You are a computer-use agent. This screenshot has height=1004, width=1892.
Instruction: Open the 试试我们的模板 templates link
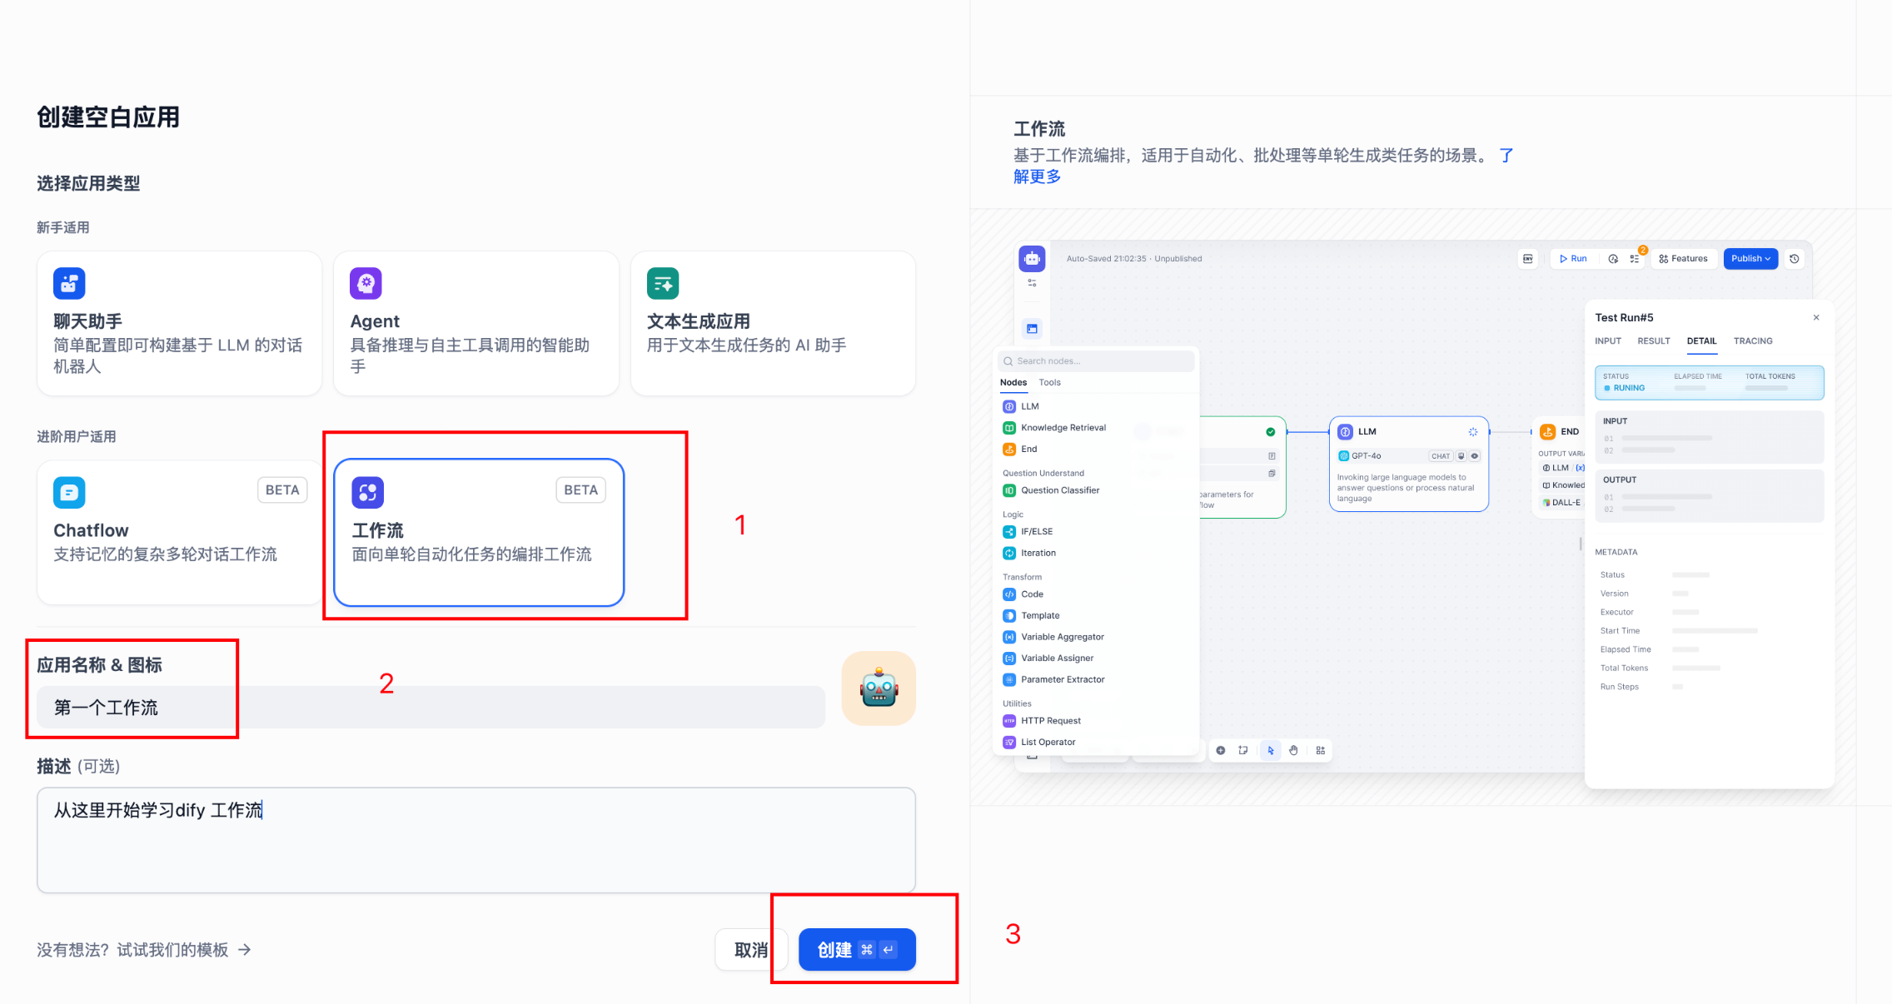point(173,950)
